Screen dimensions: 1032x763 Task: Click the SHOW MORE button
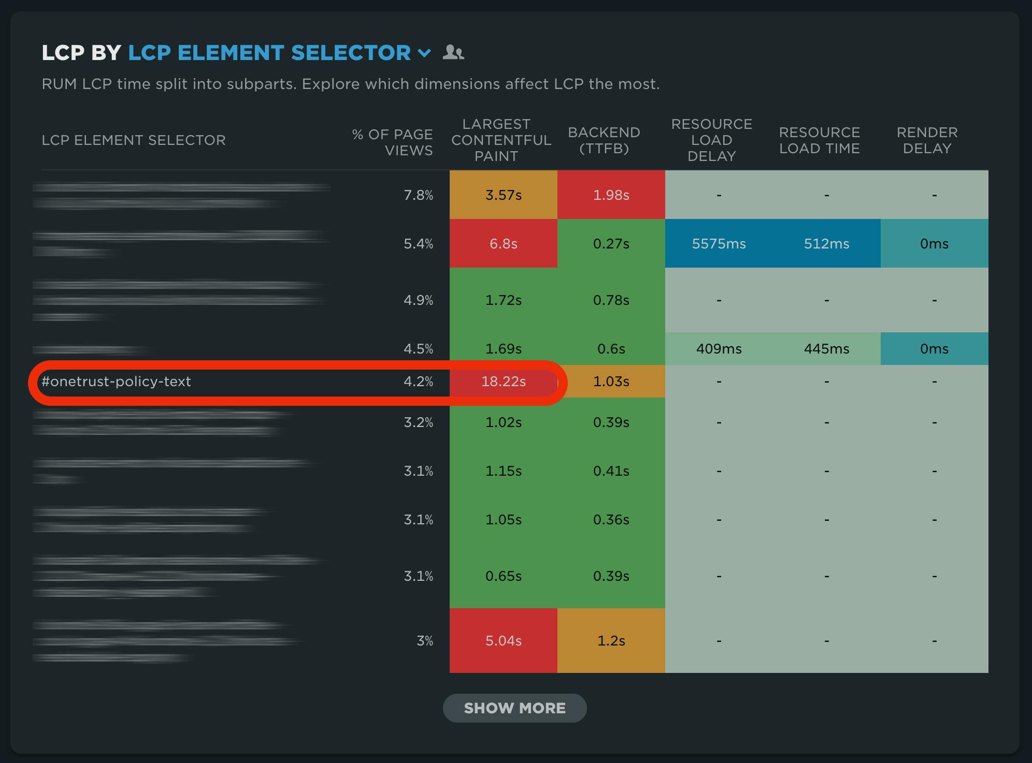(515, 708)
